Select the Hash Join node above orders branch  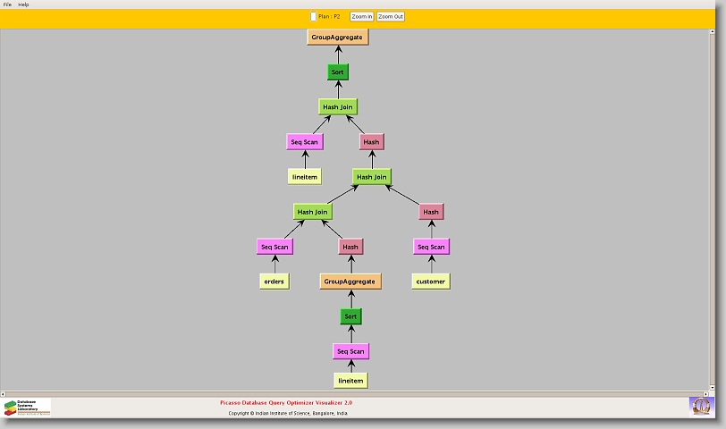[x=313, y=212]
